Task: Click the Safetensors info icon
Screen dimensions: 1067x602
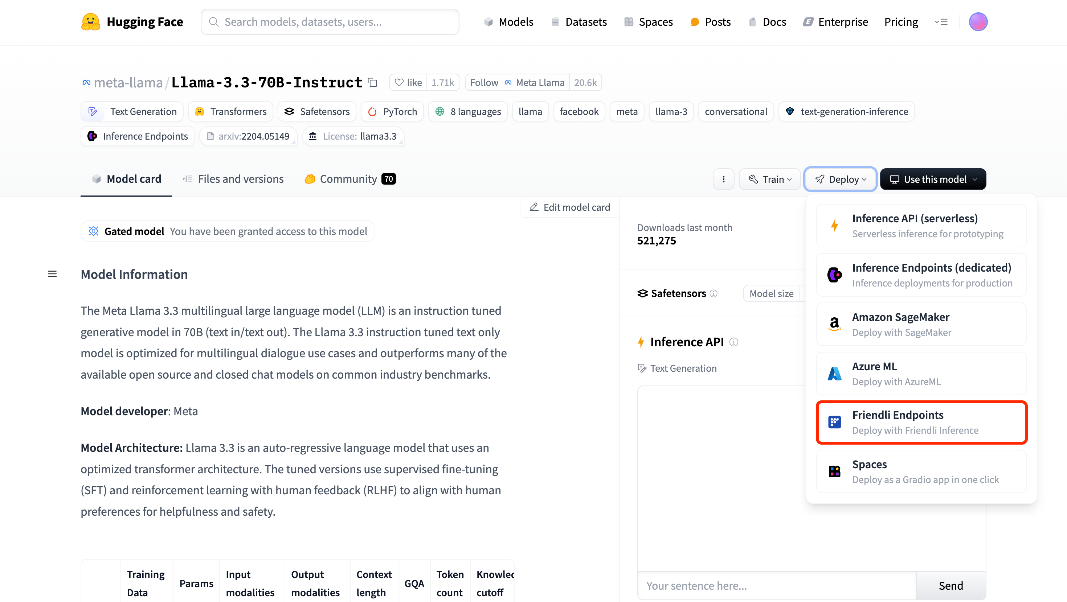Action: point(713,293)
